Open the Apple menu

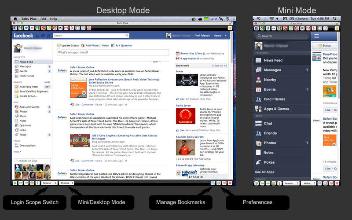(15, 19)
